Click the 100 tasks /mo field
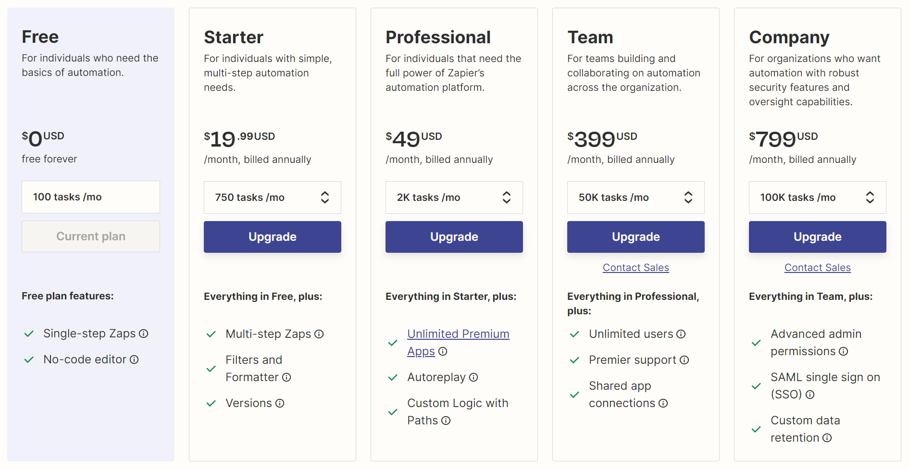Screen dimensions: 909x470 (x=91, y=197)
